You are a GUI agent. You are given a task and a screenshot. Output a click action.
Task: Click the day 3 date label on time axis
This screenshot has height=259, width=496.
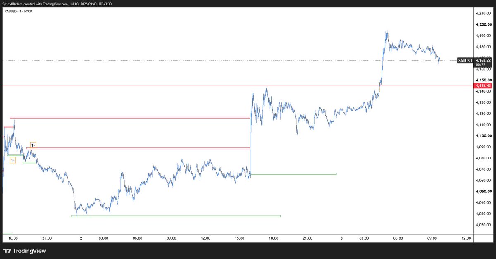click(x=341, y=238)
